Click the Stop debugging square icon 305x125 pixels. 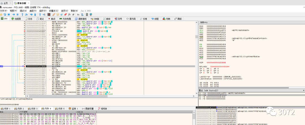tap(9, 15)
